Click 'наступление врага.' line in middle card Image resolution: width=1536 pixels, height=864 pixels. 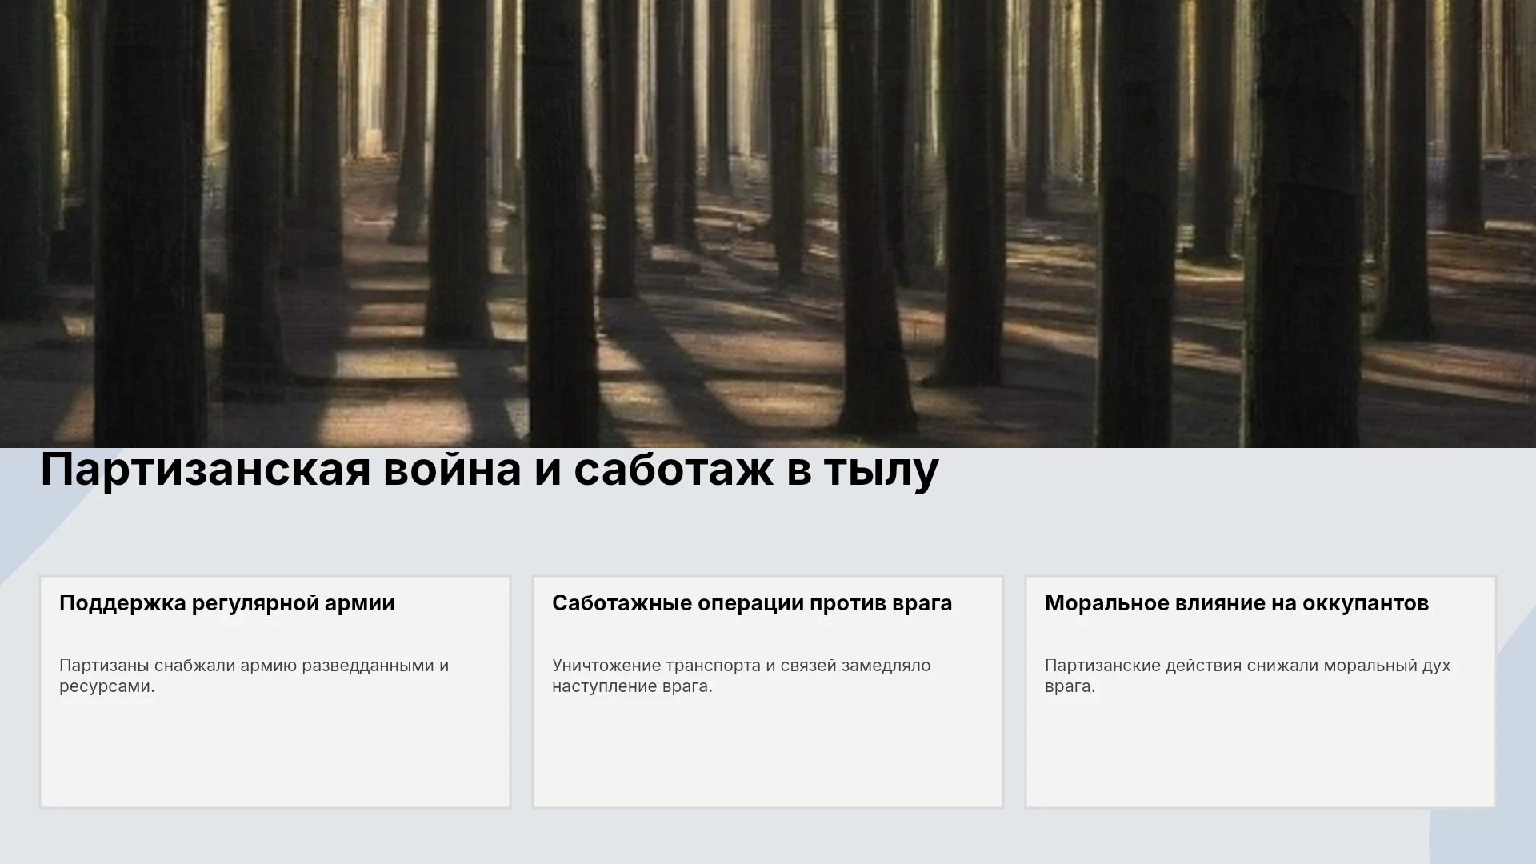click(632, 686)
